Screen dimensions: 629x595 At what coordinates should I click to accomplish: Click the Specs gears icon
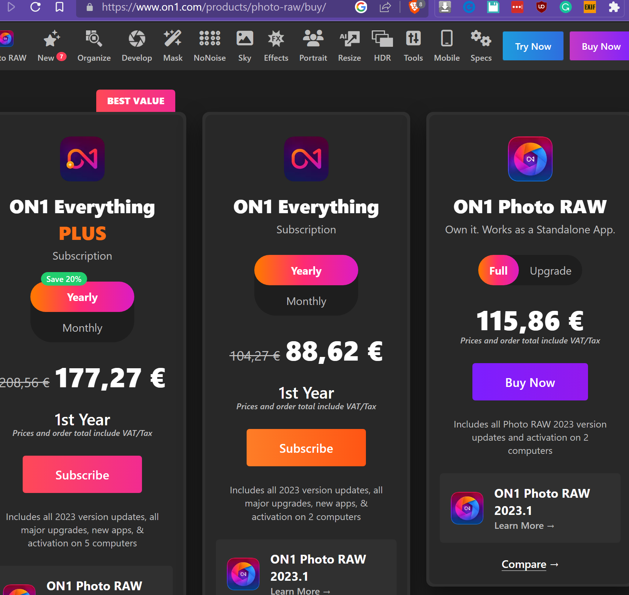click(480, 39)
